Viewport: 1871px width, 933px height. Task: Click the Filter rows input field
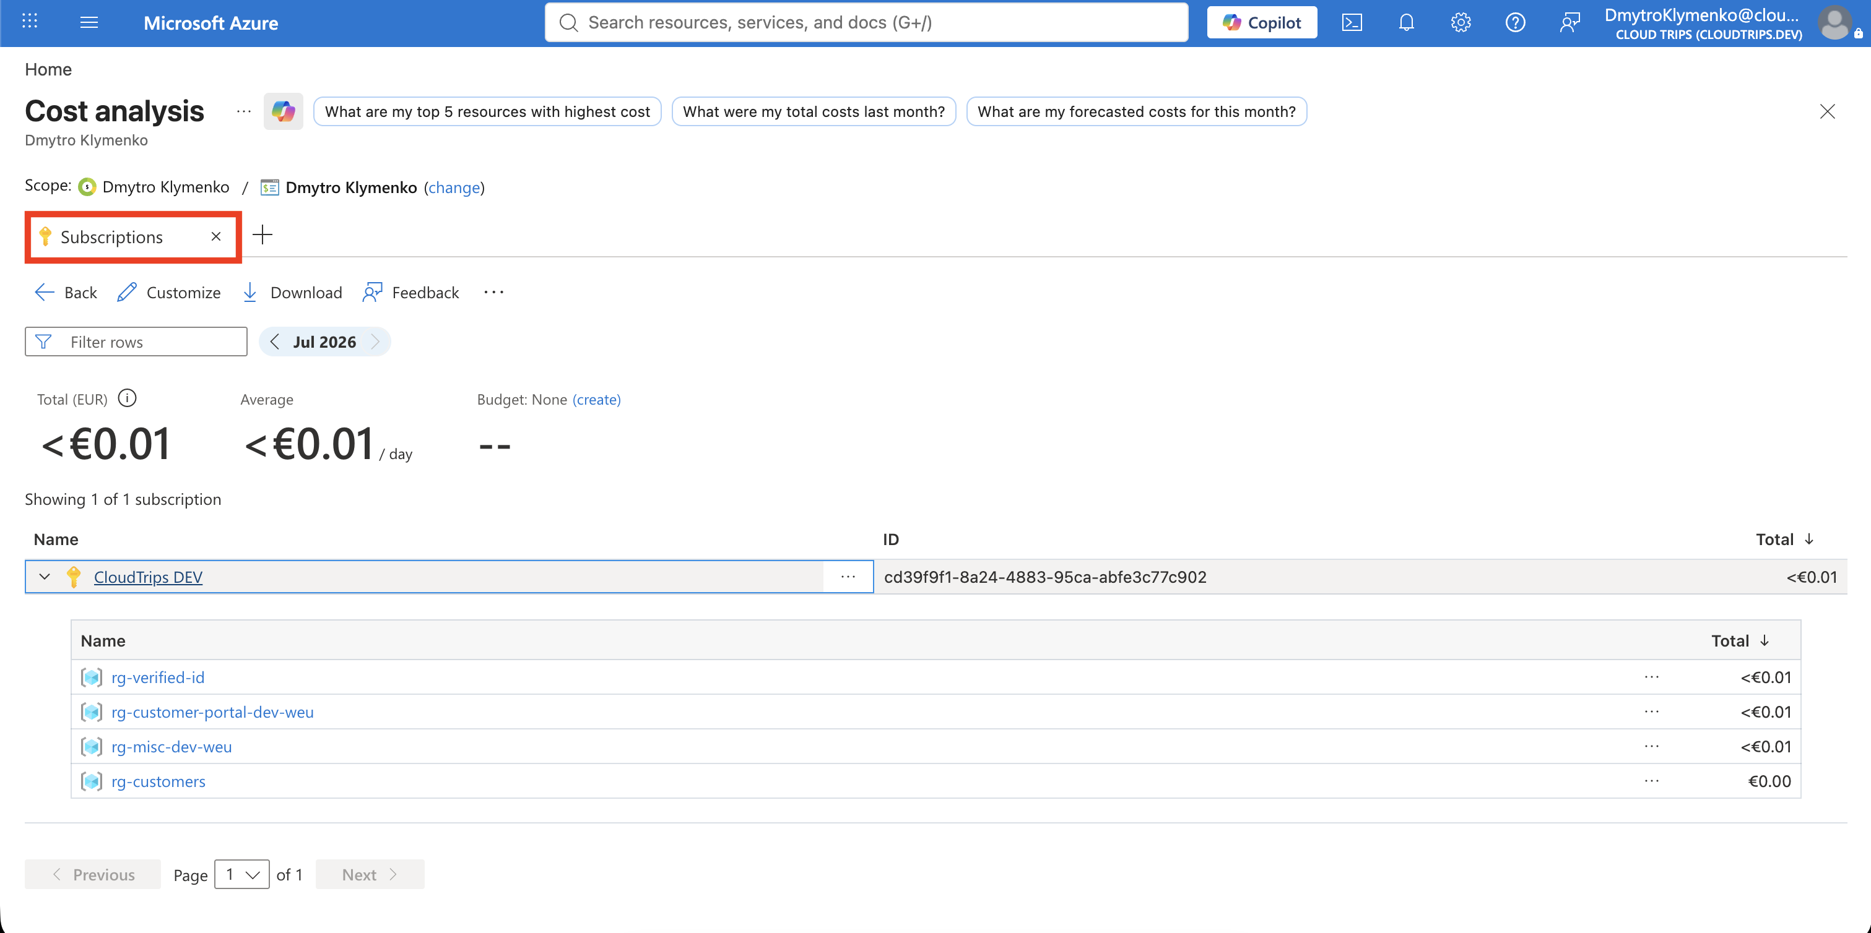(x=136, y=342)
